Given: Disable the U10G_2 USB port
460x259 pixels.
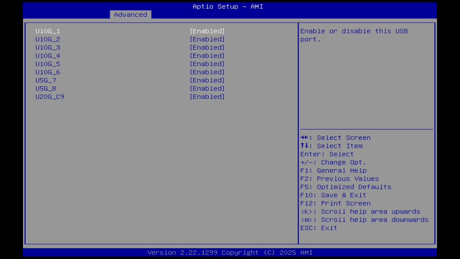Looking at the screenshot, I should pyautogui.click(x=207, y=39).
